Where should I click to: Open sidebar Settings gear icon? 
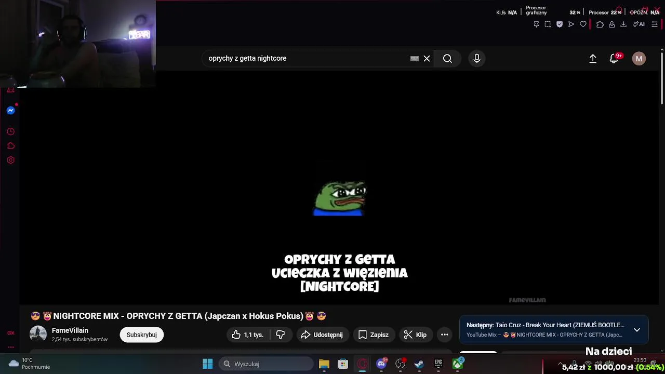pyautogui.click(x=10, y=160)
